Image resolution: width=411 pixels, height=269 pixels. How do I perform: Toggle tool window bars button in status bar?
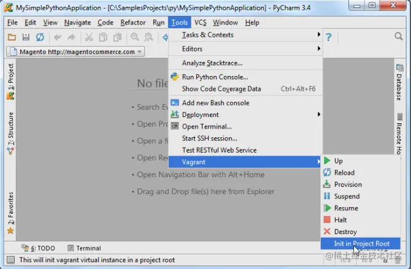(x=11, y=260)
